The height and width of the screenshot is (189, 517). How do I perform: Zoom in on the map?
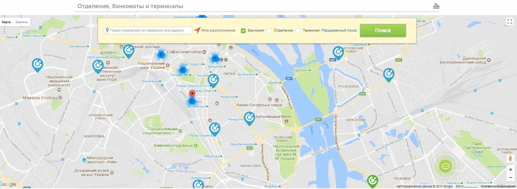510,169
